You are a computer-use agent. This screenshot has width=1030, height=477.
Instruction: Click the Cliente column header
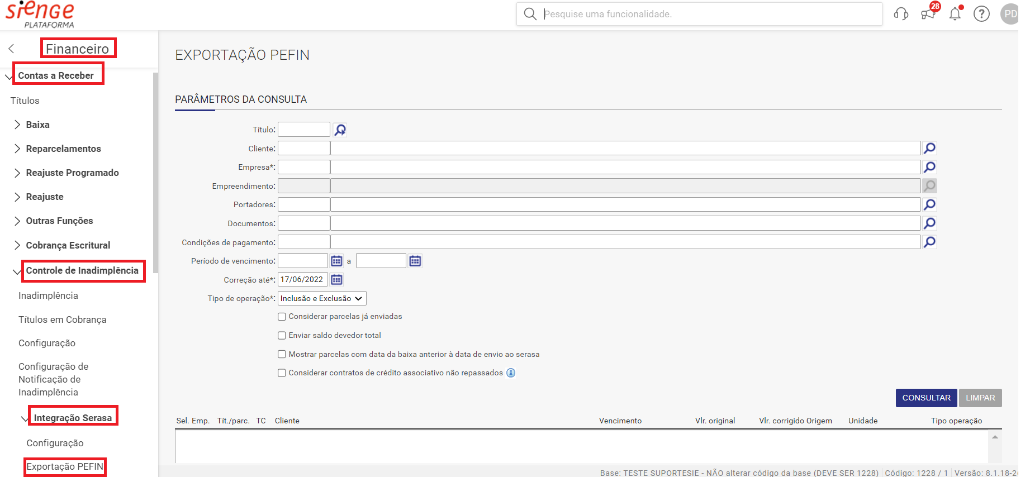tap(287, 421)
